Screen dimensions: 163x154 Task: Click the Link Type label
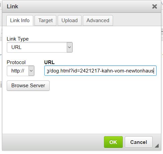(18, 39)
